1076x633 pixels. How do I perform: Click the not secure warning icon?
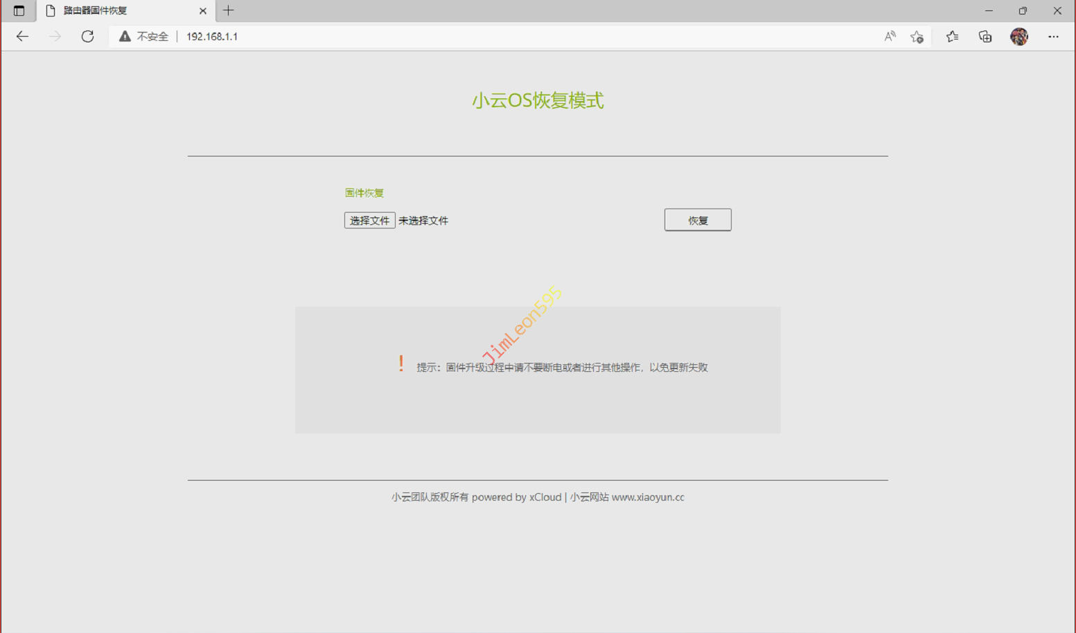point(125,37)
